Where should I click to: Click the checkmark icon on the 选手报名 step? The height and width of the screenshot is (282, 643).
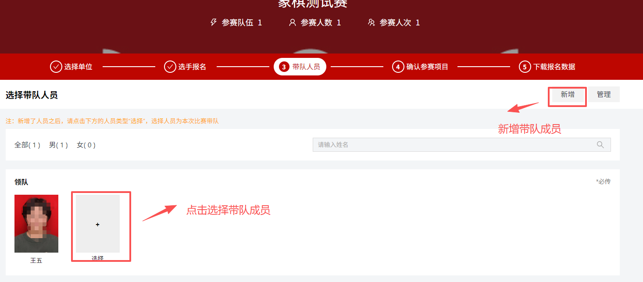point(170,67)
